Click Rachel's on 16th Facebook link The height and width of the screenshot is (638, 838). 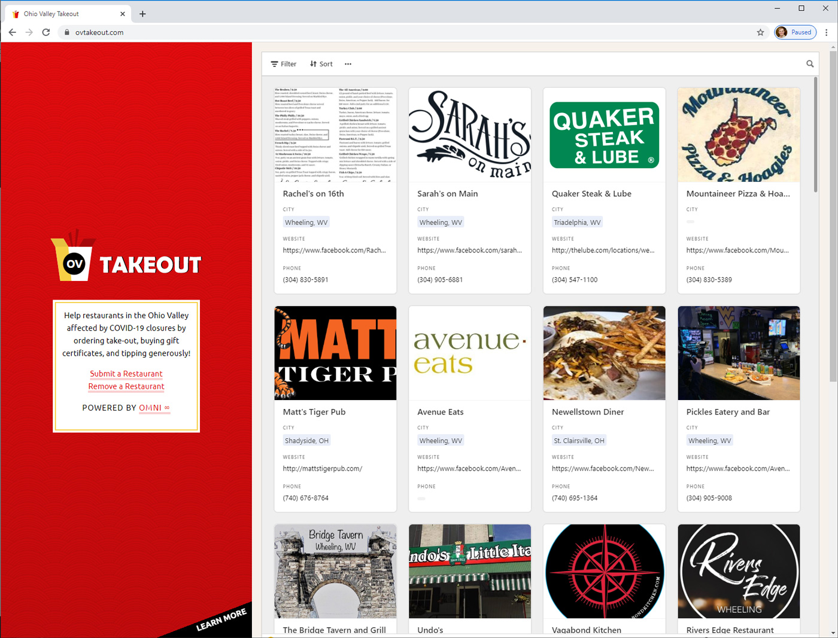[x=334, y=251]
